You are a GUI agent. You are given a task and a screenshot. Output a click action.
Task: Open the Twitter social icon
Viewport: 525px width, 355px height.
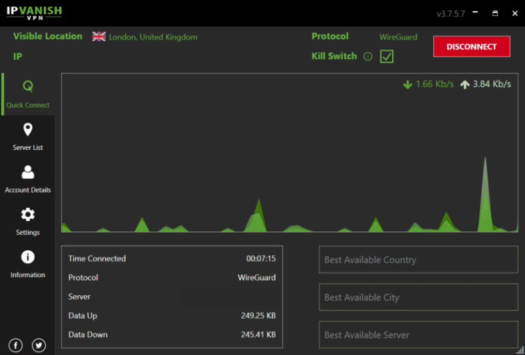[39, 345]
